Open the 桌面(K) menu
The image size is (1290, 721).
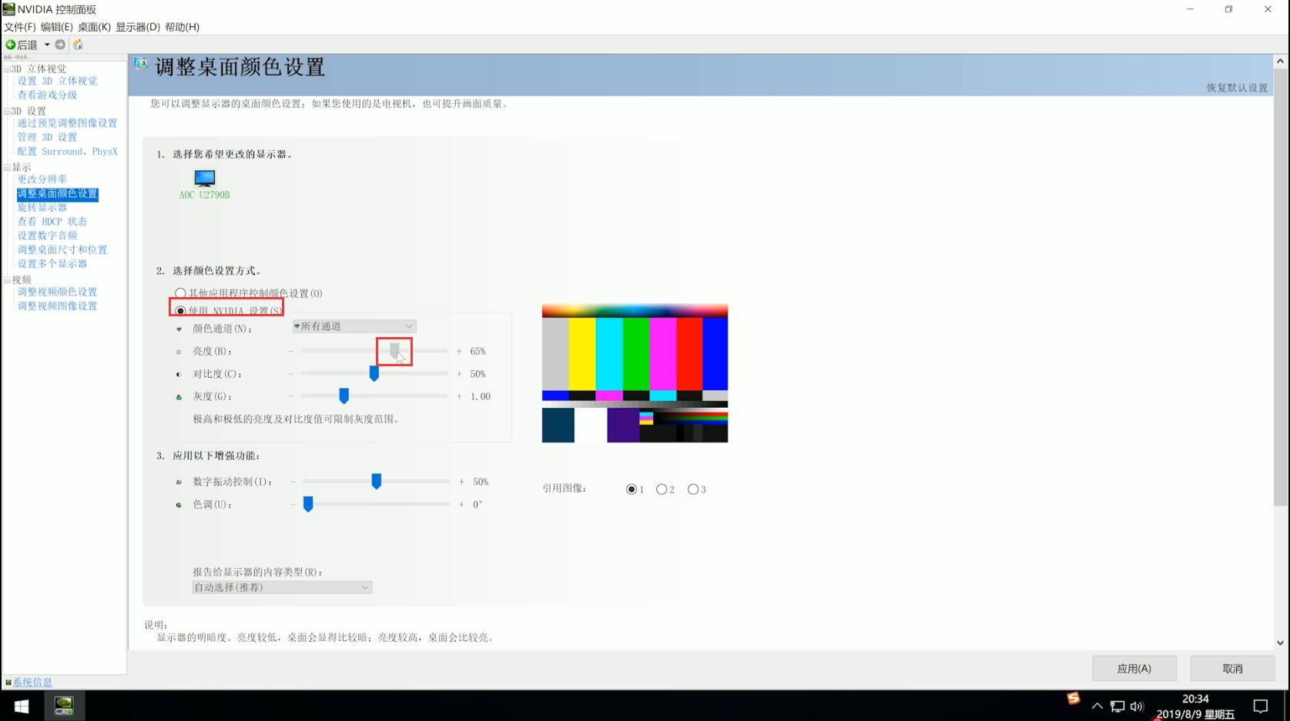pyautogui.click(x=94, y=27)
